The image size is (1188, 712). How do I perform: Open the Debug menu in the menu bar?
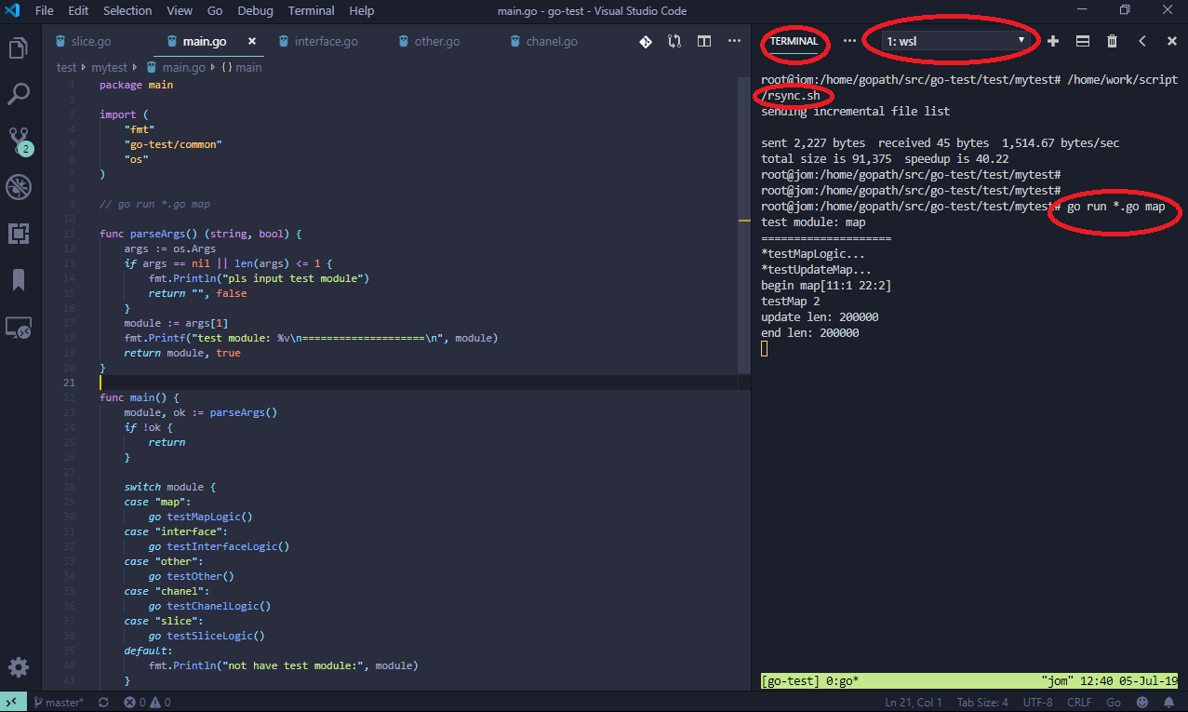(255, 10)
